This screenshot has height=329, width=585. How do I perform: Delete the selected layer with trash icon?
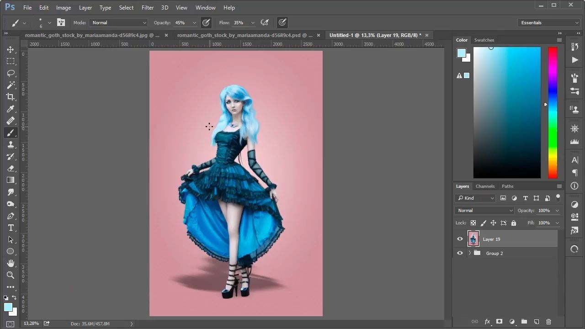549,322
